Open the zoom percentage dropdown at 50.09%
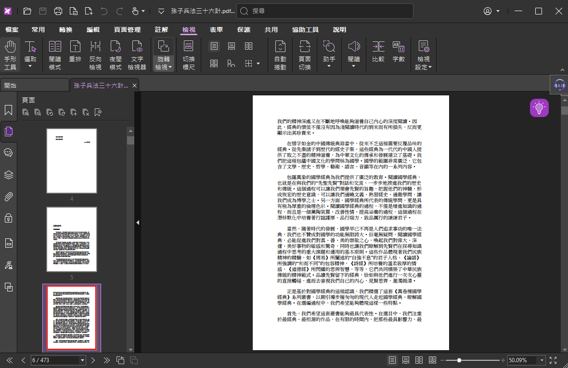Image resolution: width=568 pixels, height=368 pixels. pos(542,360)
